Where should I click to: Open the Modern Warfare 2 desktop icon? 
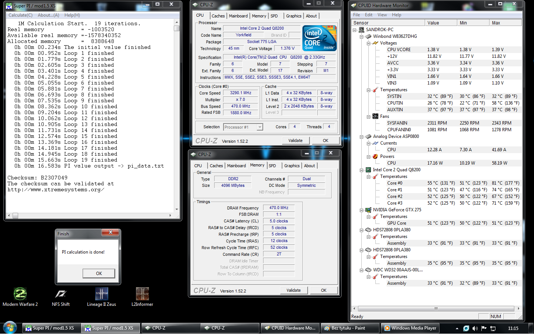[x=20, y=294]
